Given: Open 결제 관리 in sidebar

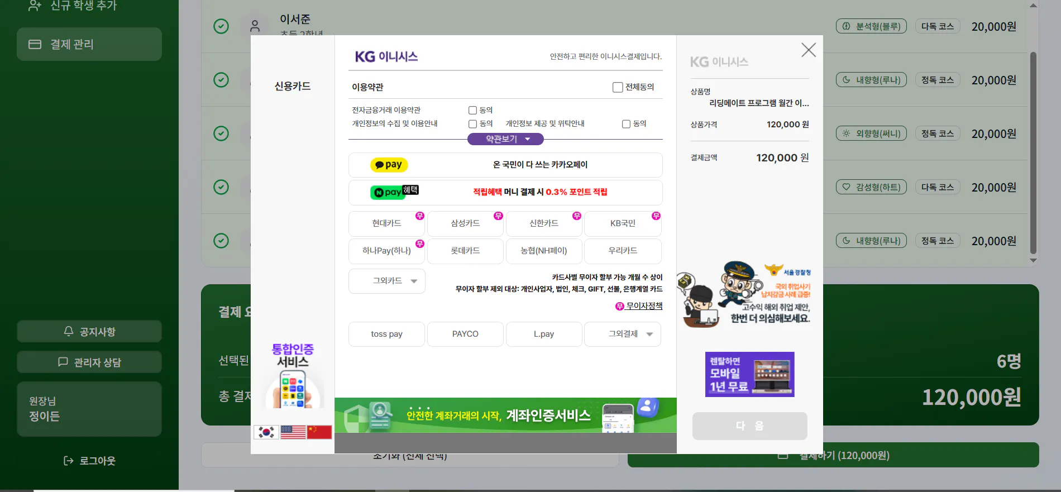Looking at the screenshot, I should tap(89, 44).
